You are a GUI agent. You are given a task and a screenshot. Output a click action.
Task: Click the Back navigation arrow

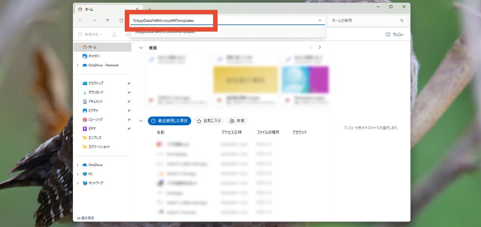tap(81, 21)
